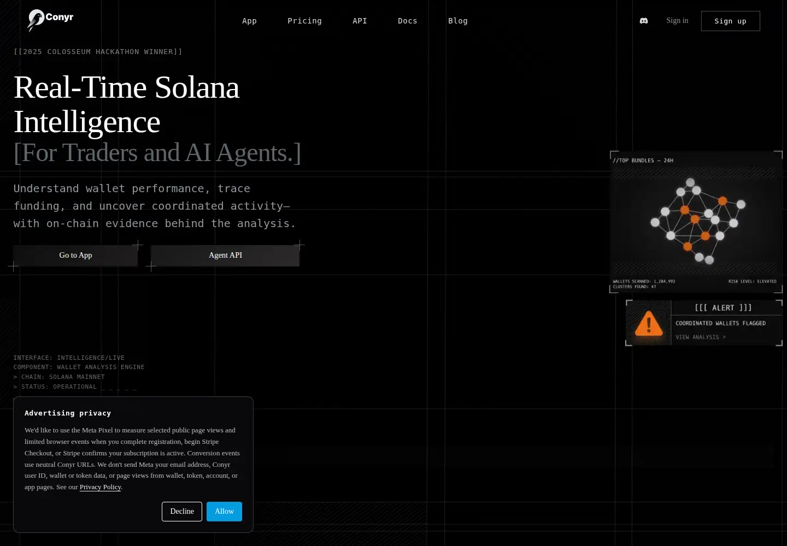Click 'RISK LEVEL: ELEVATED' label
The image size is (787, 546).
[x=752, y=282]
